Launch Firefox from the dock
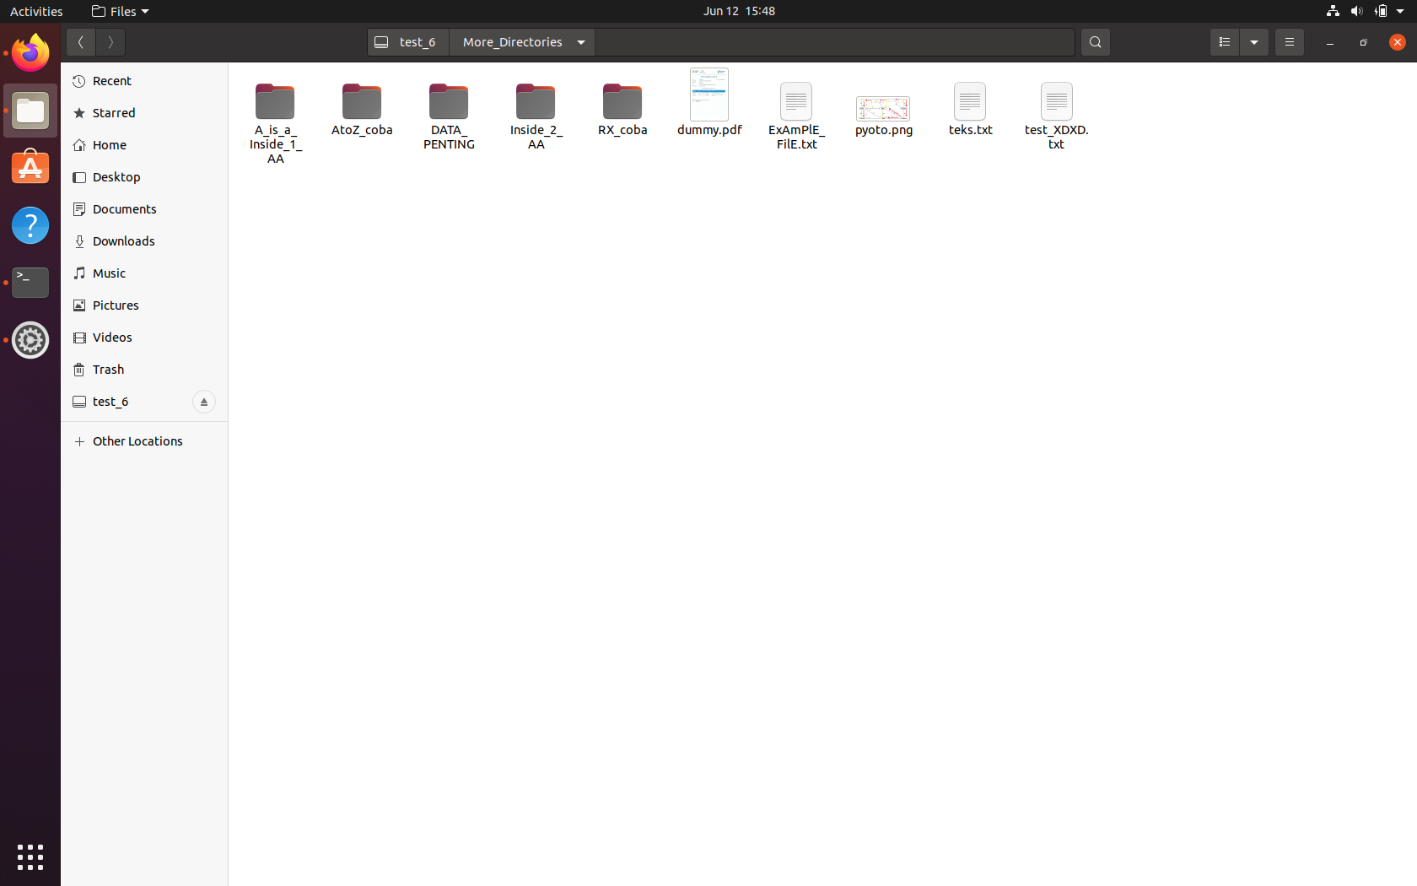Viewport: 1417px width, 886px height. [x=30, y=52]
